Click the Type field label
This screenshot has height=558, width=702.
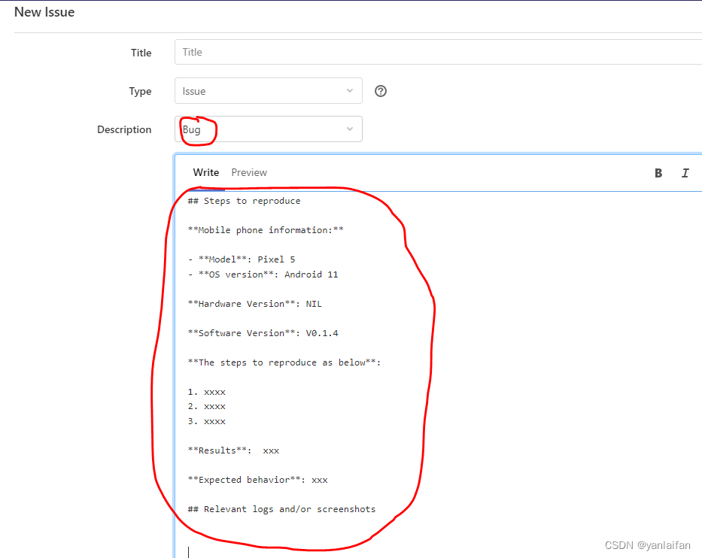[140, 90]
